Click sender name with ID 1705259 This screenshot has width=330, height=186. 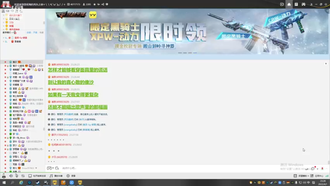pos(60,135)
